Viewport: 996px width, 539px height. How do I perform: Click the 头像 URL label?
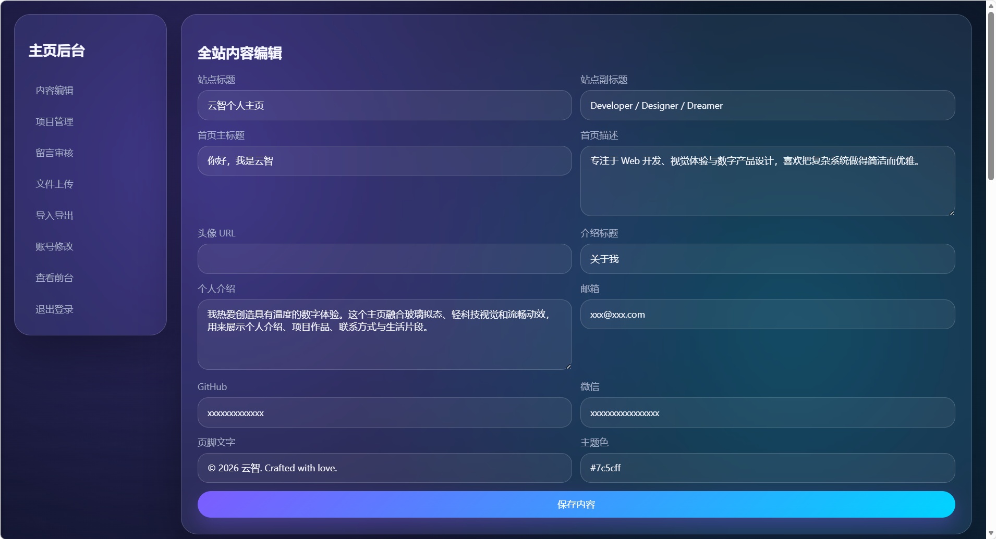(x=216, y=233)
